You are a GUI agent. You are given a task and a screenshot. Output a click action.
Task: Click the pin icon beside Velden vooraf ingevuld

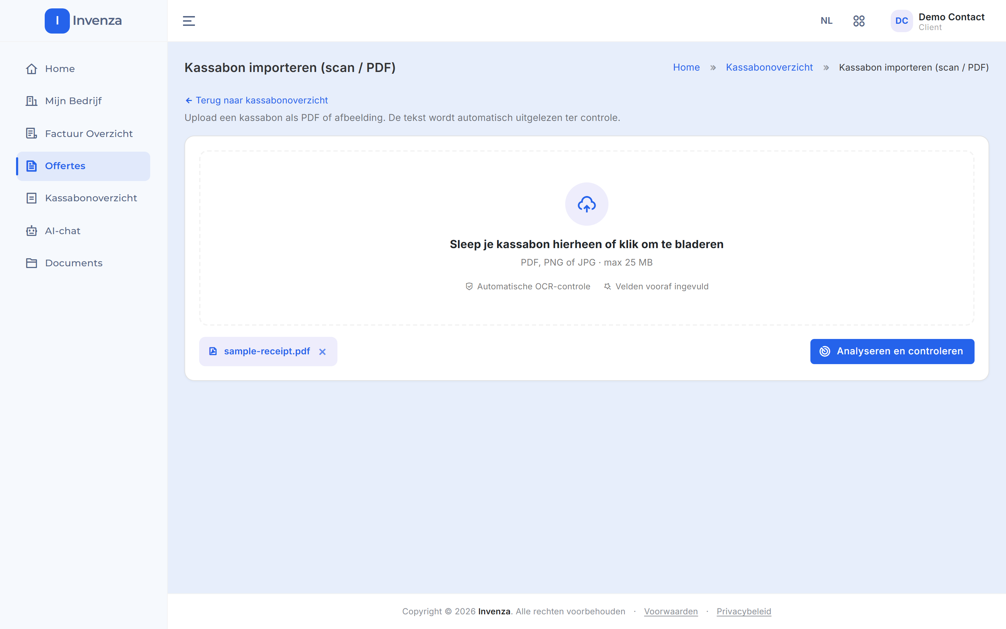pos(607,287)
